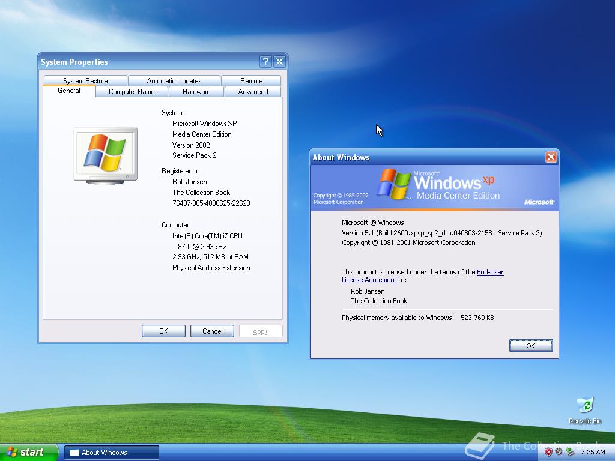The height and width of the screenshot is (461, 615).
Task: Switch to the System Restore tab
Action: click(x=85, y=81)
